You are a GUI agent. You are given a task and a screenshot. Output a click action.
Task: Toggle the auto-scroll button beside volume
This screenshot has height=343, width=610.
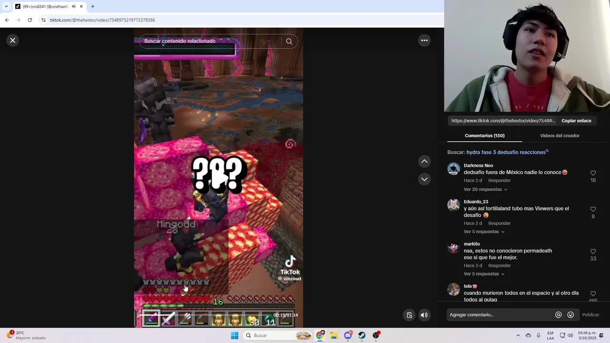tap(409, 315)
